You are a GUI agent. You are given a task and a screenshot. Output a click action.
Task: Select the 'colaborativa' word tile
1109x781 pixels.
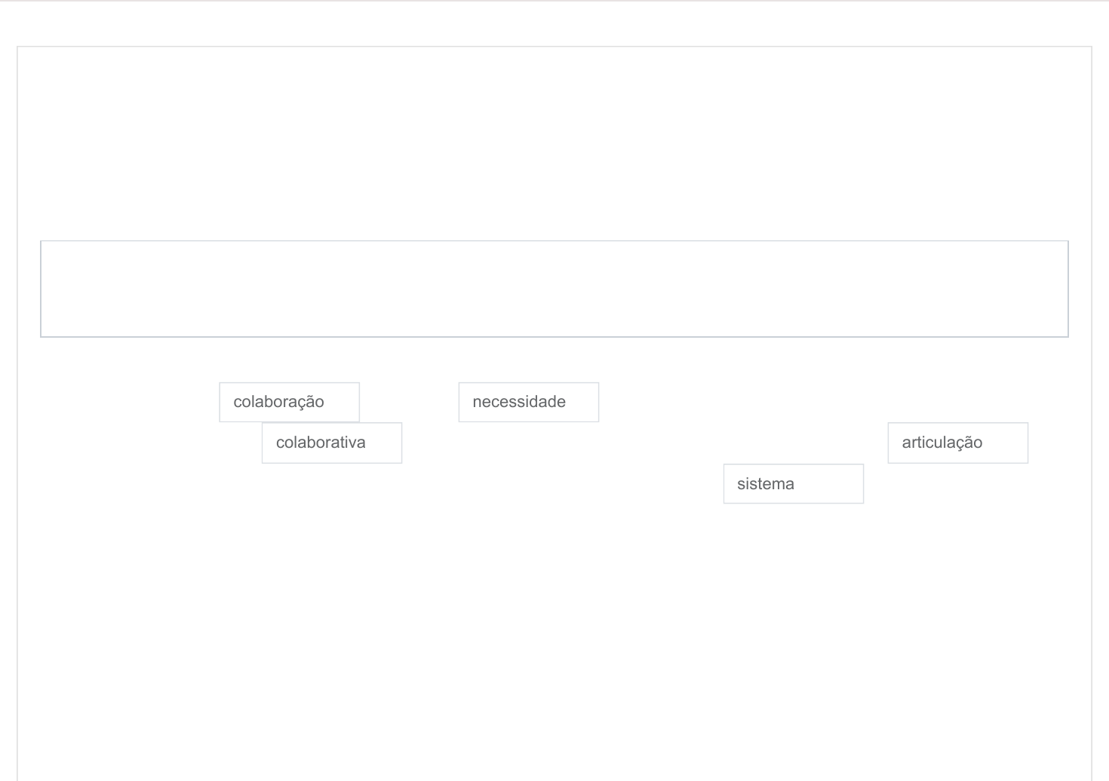[x=331, y=443]
